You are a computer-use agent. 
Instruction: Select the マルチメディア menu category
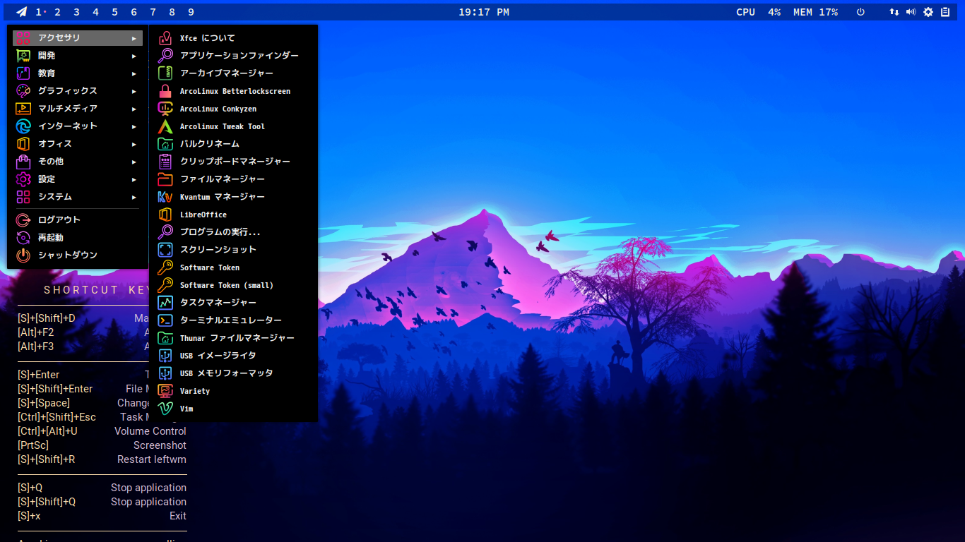78,109
